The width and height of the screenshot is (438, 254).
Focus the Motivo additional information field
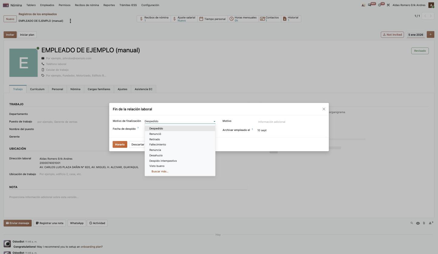click(291, 122)
